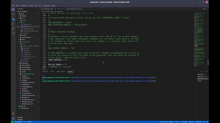The image size is (220, 123).
Task: Open the Source Control view icon
Action: 13,19
